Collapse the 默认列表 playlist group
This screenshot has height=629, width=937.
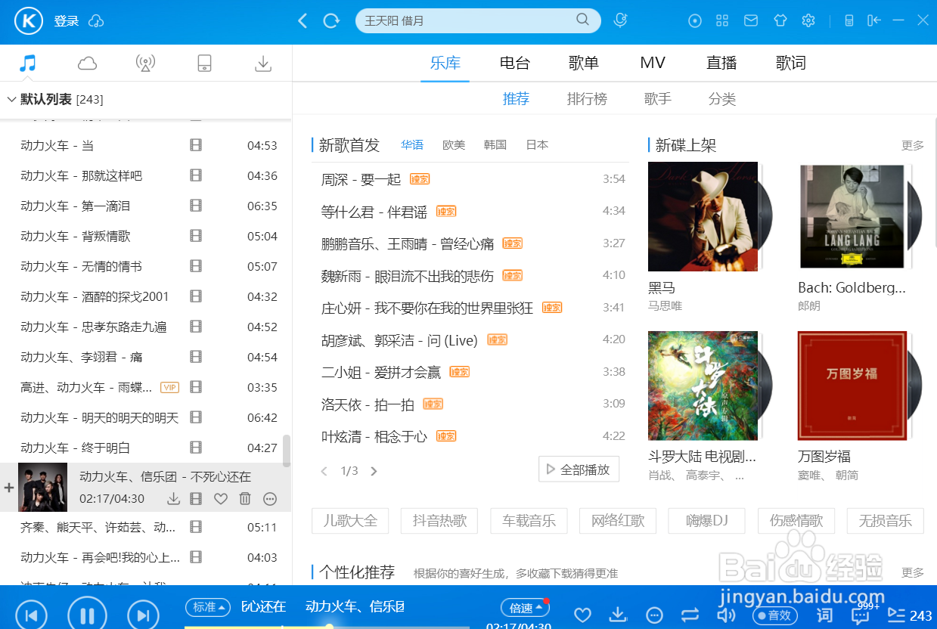[11, 99]
